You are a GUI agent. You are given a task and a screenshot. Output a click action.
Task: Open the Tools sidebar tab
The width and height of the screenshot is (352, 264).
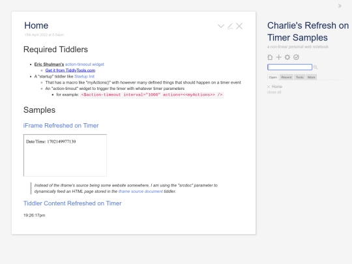pos(300,77)
